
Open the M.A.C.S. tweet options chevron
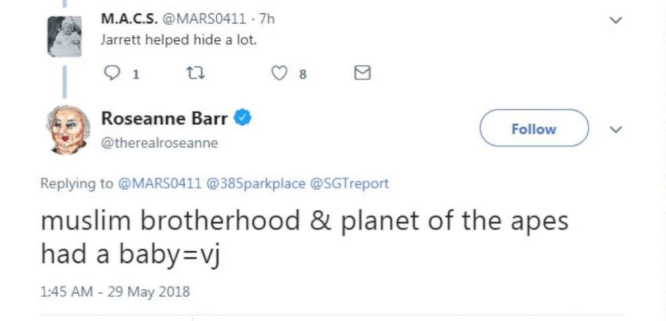coord(614,20)
